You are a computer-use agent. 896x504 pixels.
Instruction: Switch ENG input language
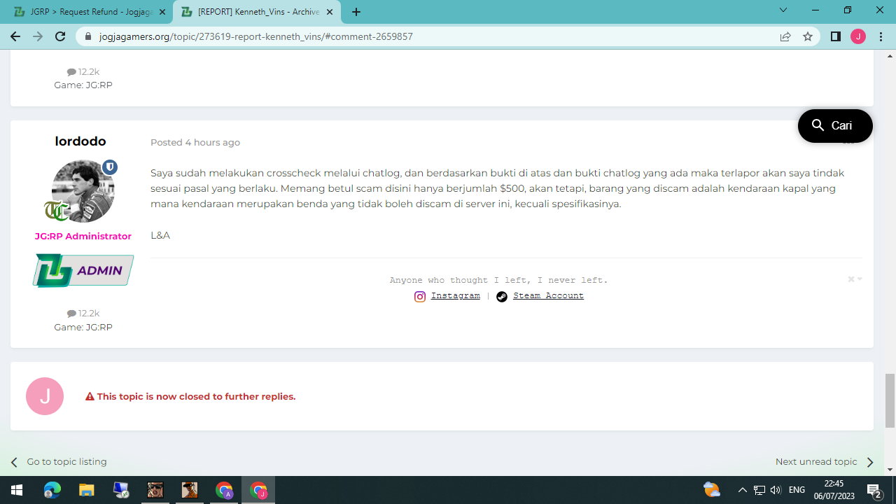tap(797, 490)
